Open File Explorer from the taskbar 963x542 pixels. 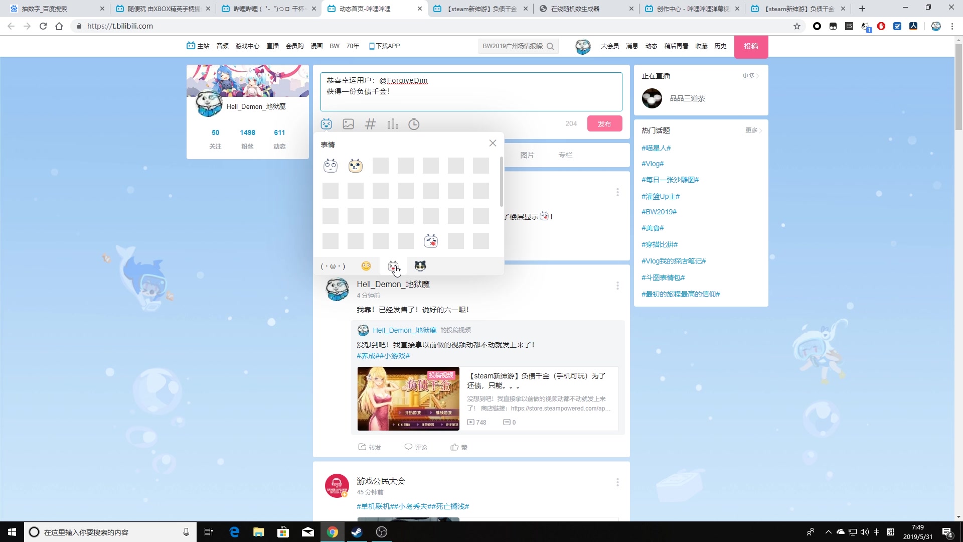pyautogui.click(x=259, y=532)
